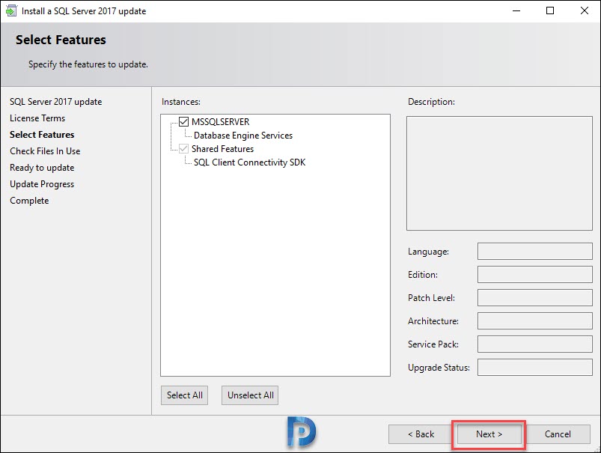Viewport: 601px width, 453px height.
Task: Cancel the update installation
Action: [558, 434]
